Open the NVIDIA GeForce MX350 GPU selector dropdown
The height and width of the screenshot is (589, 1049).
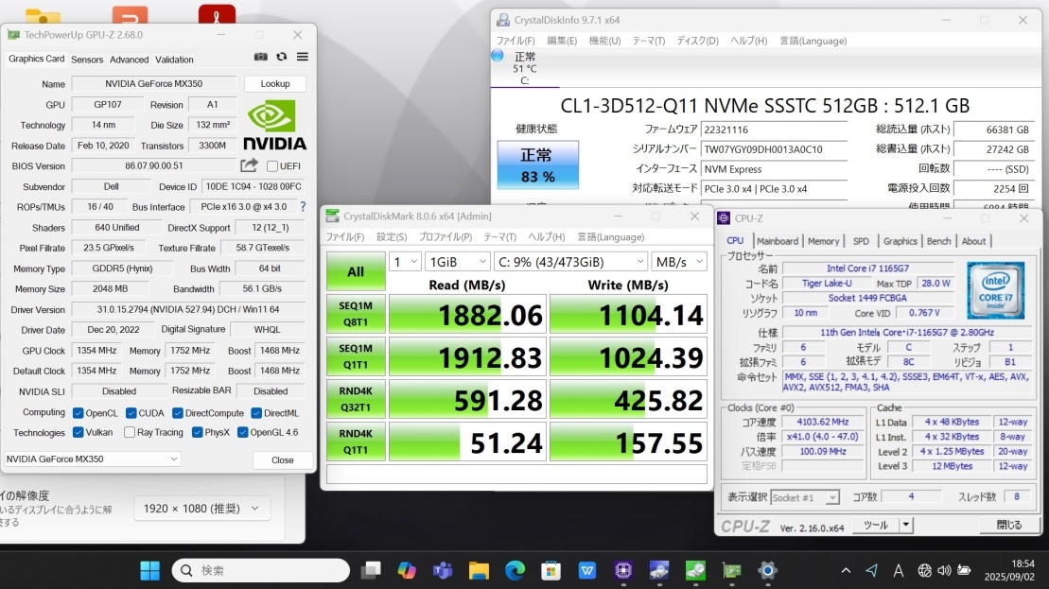click(x=92, y=459)
